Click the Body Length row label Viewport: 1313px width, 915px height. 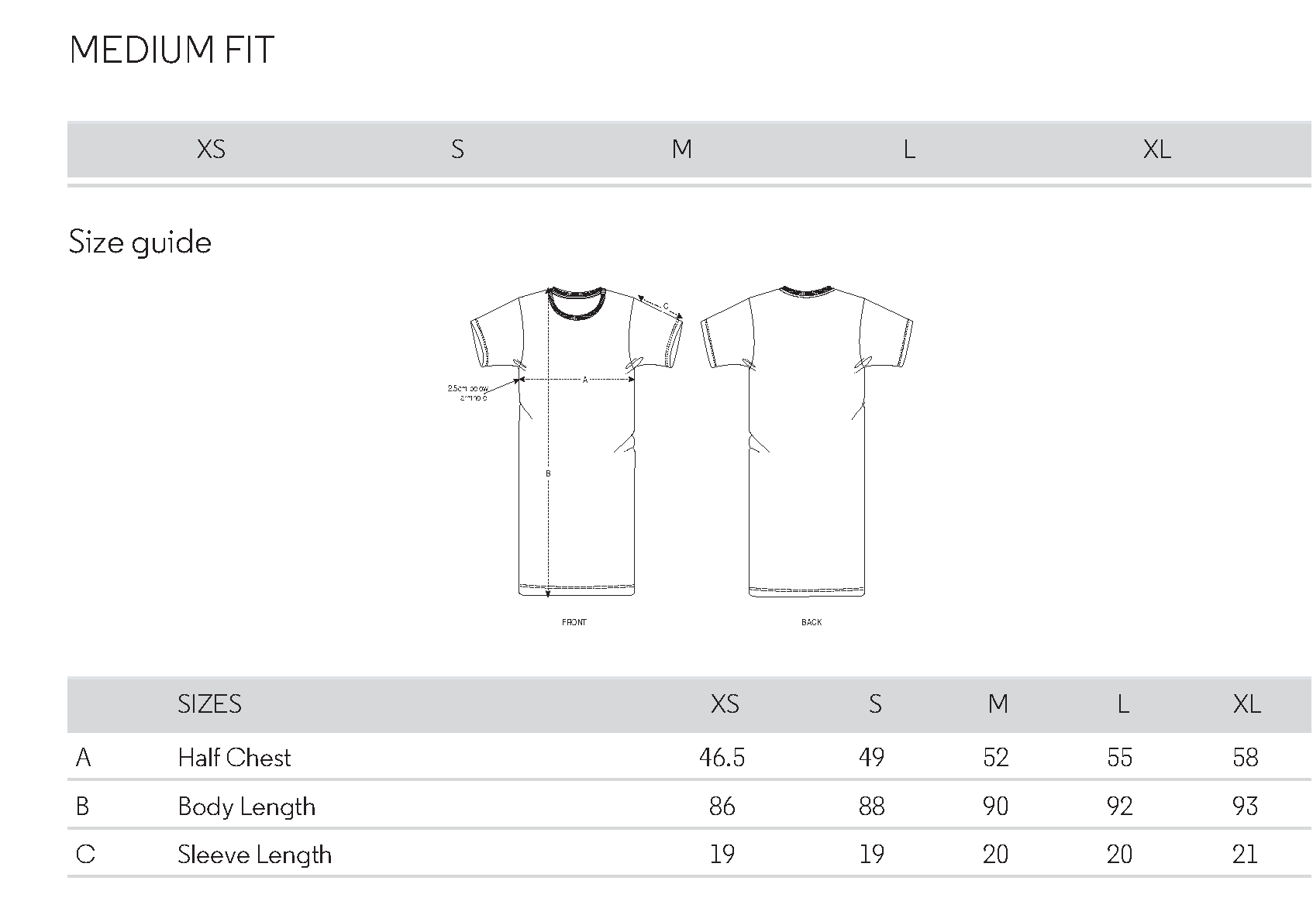click(x=246, y=807)
